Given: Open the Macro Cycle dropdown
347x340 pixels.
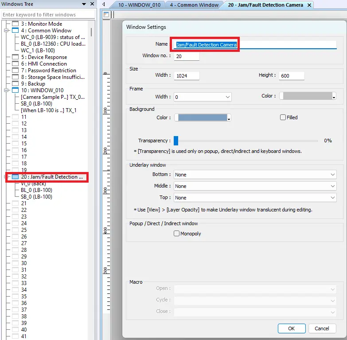Looking at the screenshot, I should (255, 301).
